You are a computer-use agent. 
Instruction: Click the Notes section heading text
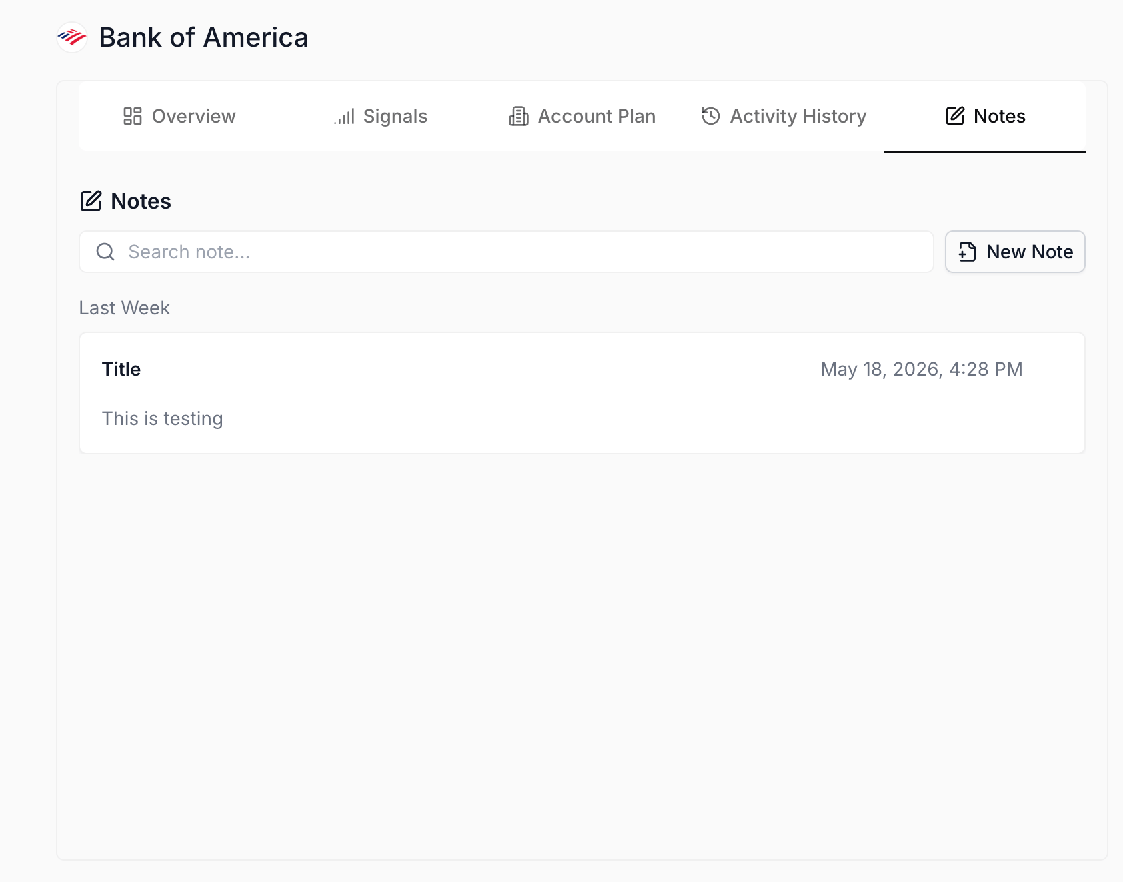(141, 201)
